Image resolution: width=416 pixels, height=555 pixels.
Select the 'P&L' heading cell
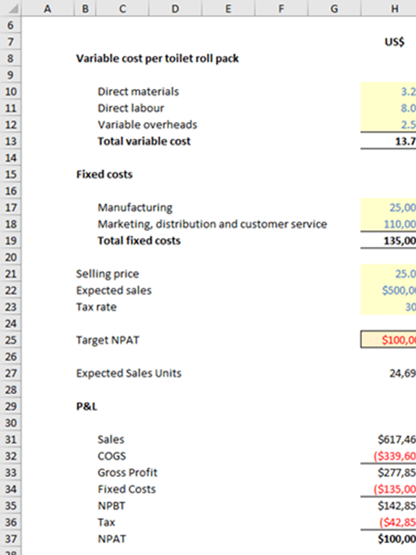87,406
